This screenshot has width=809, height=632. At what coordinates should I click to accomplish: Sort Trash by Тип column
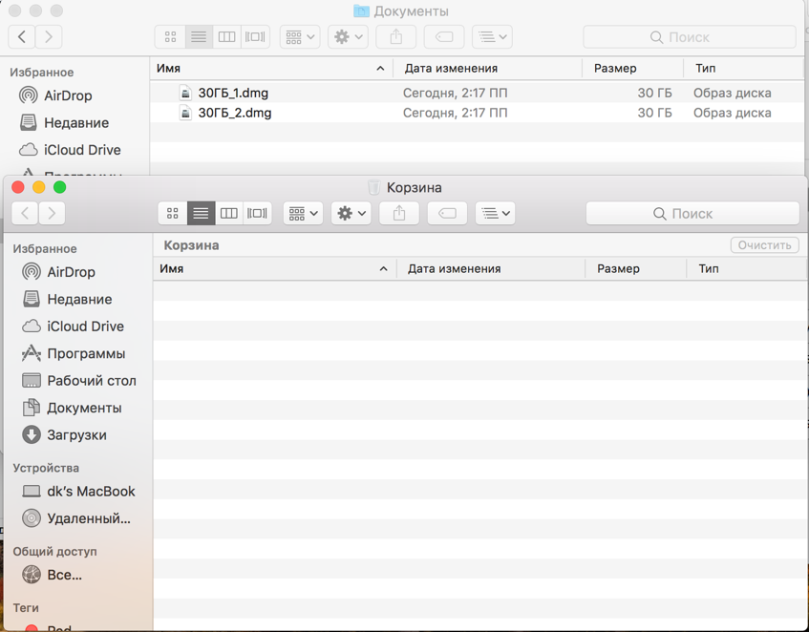[747, 268]
